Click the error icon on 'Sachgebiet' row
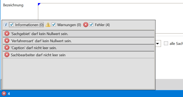 (7, 34)
